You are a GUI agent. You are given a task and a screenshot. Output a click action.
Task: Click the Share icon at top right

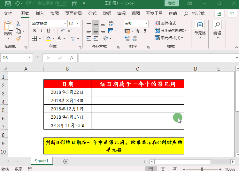coord(219,14)
